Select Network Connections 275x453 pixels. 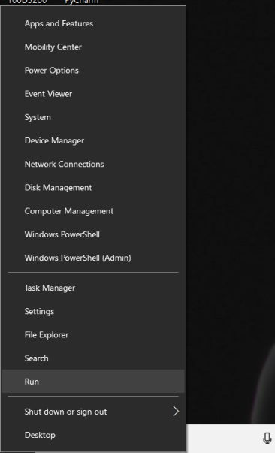click(x=93, y=164)
